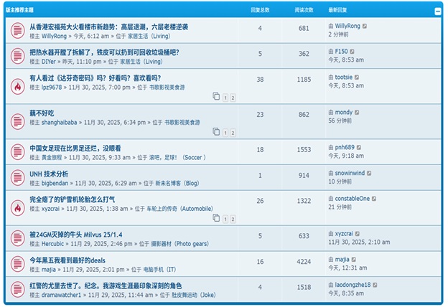Open thread 红警的尤里去世了
Image resolution: width=448 pixels, height=307 pixels.
tap(106, 285)
